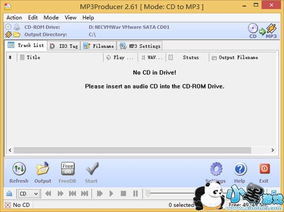Screen dimensions: 284x212
Task: Click the application icon in title bar
Action: tap(8, 7)
